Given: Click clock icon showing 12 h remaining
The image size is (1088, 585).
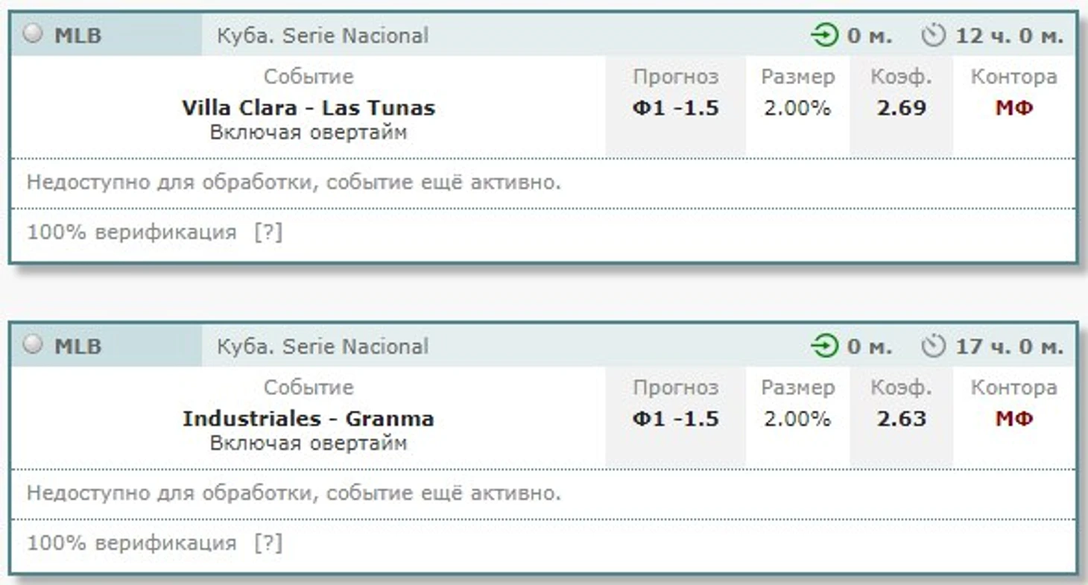Looking at the screenshot, I should (932, 35).
